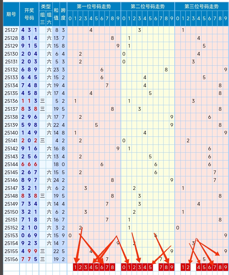The image size is (229, 275).
Task: Select period number 25137
Action: click(x=11, y=109)
